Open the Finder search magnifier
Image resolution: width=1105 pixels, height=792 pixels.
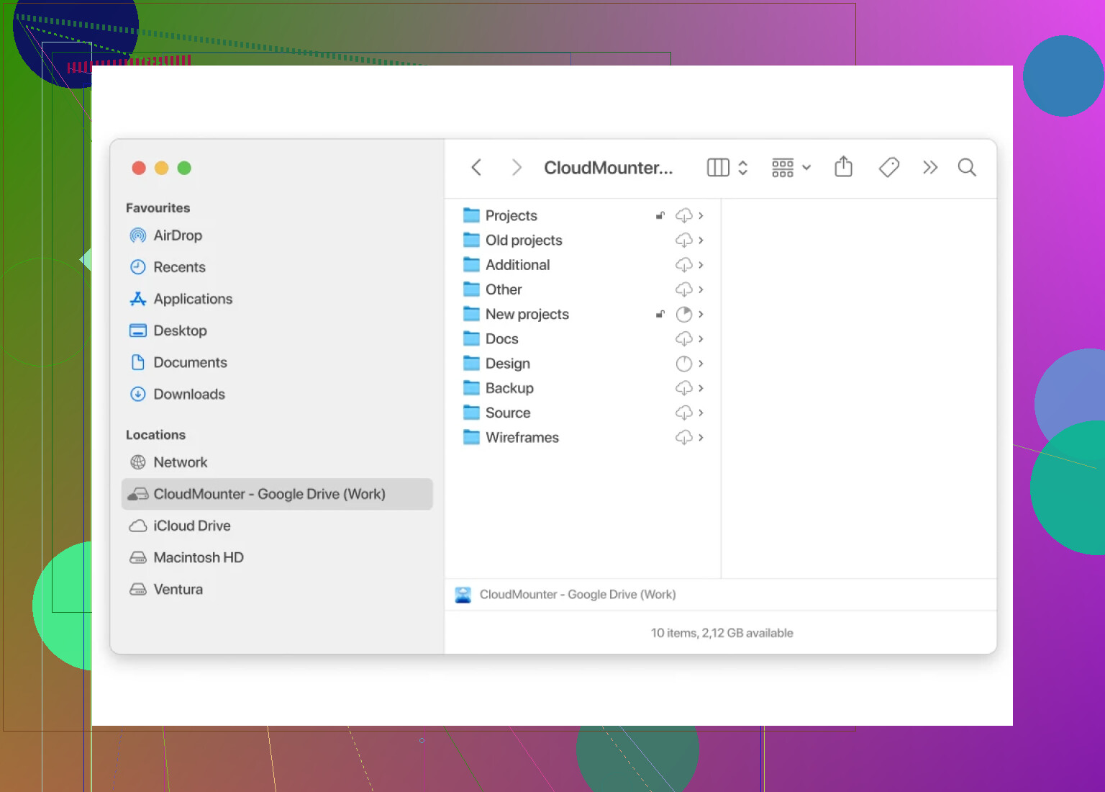pos(967,168)
